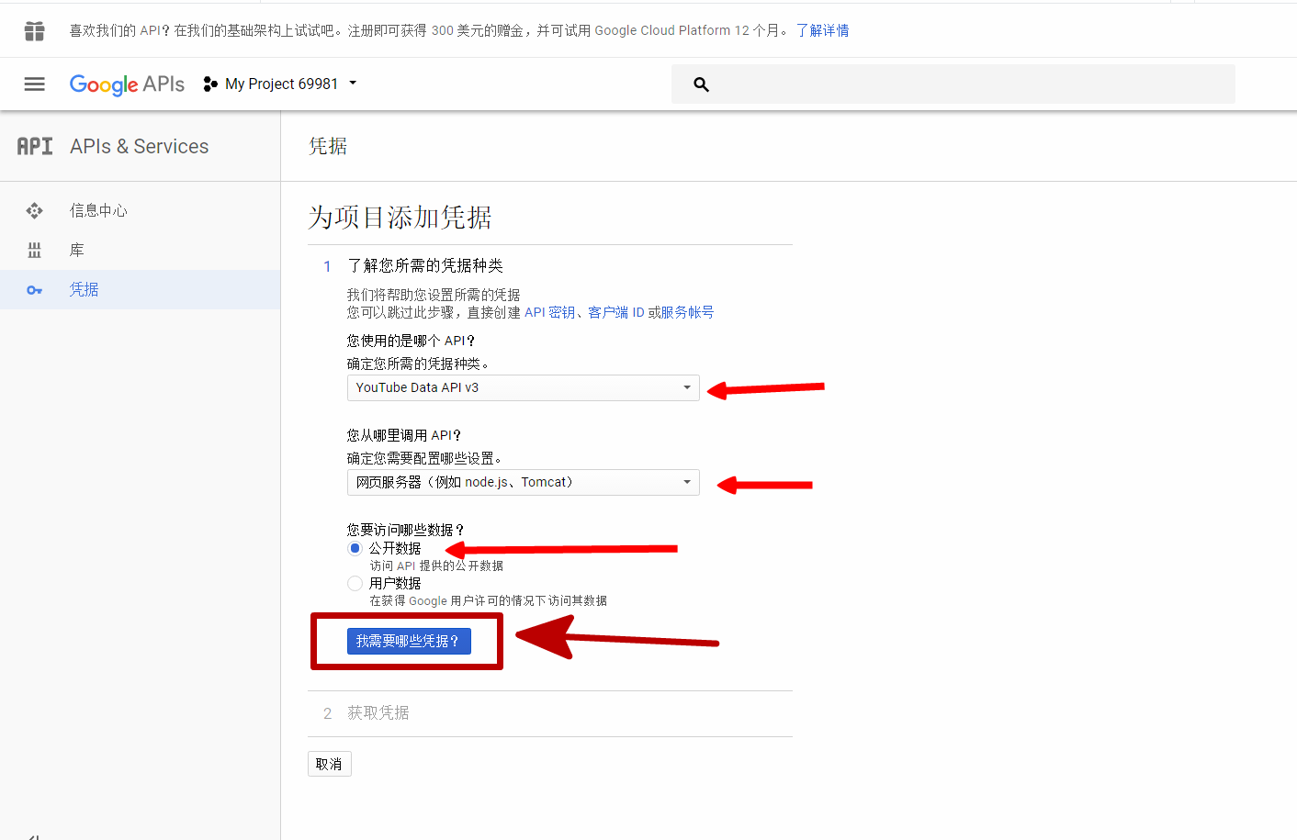
Task: Collapse the sidebar via the bottom chevron
Action: tap(33, 836)
